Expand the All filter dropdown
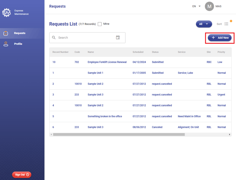Image resolution: width=236 pixels, height=180 pixels. click(x=204, y=24)
